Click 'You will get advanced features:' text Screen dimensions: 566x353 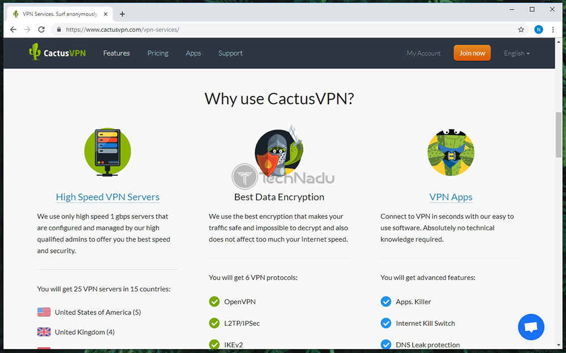click(x=428, y=278)
